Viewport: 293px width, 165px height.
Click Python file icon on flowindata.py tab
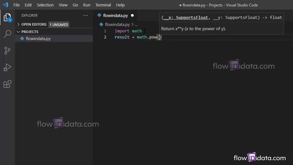(99, 15)
